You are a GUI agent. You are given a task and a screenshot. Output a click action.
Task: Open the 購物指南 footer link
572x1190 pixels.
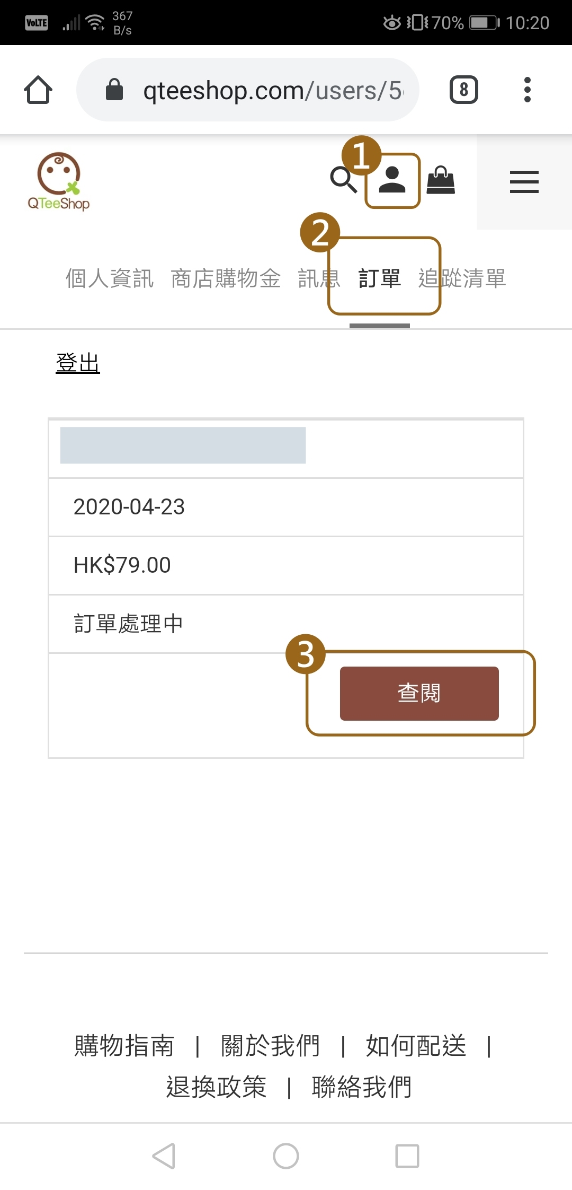124,1046
